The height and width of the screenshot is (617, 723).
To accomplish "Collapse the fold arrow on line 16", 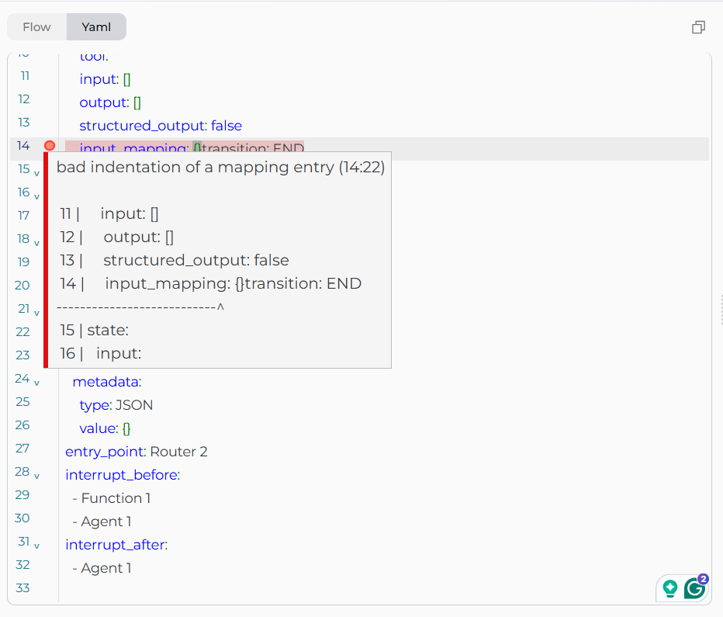I will tap(36, 196).
